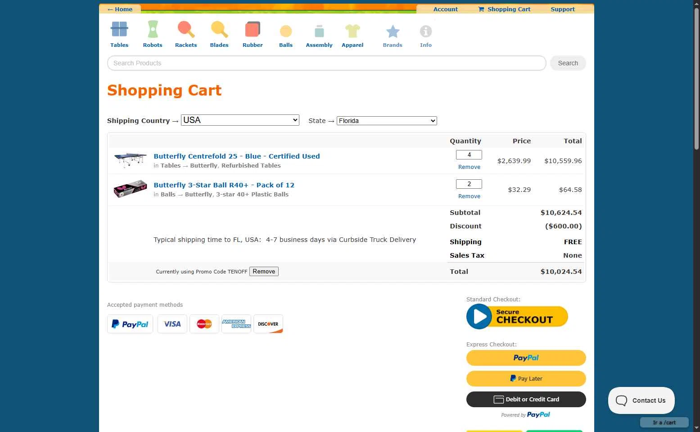Screen dimensions: 700x432
Task: Open the Balls category icon
Action: click(286, 31)
